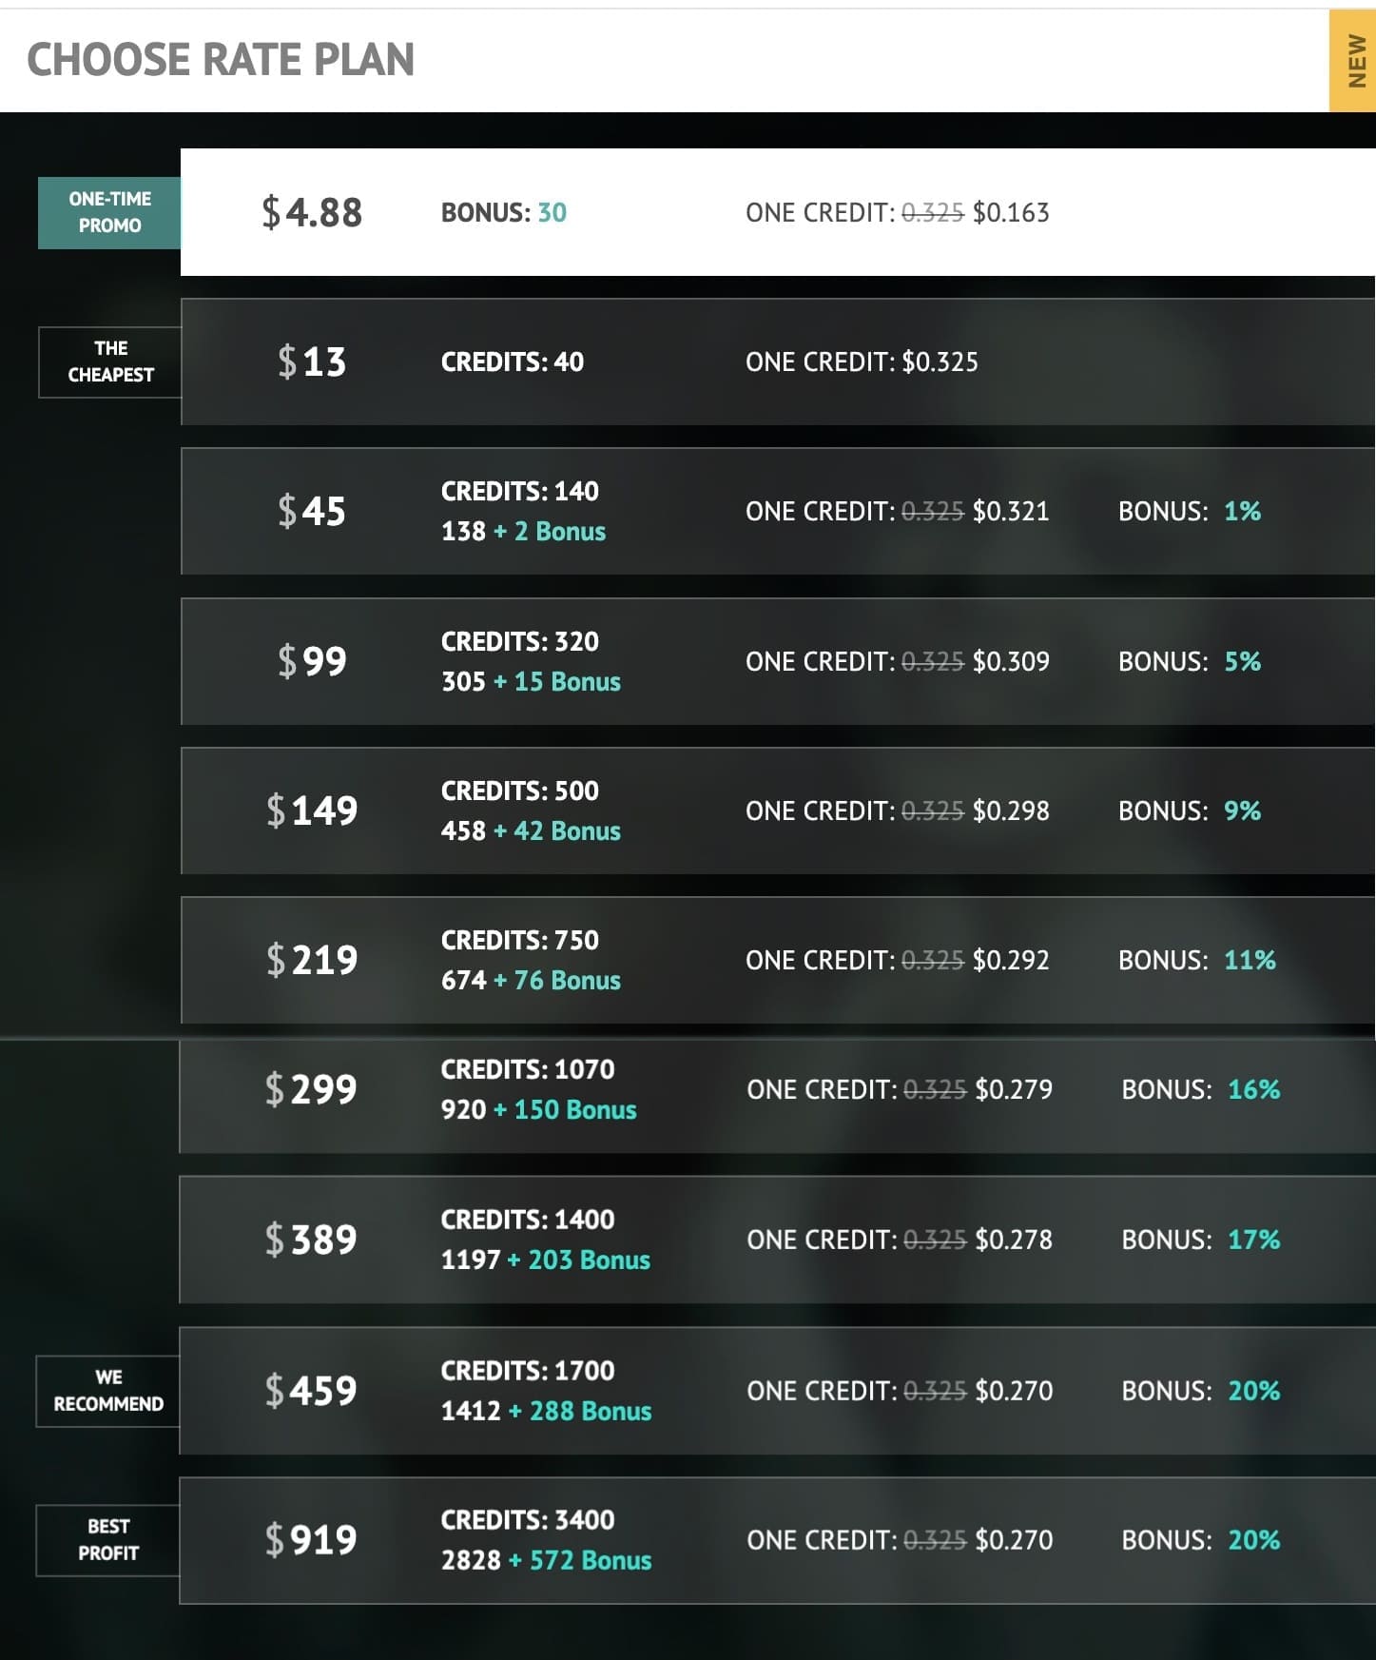Click THE CHEAPEST tag
The height and width of the screenshot is (1660, 1376).
click(x=110, y=361)
